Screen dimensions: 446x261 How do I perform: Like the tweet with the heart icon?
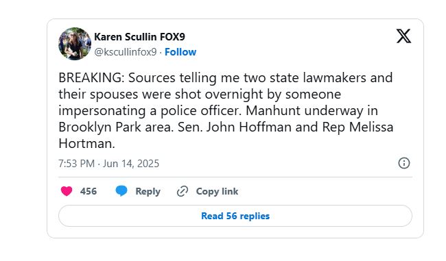click(x=67, y=191)
